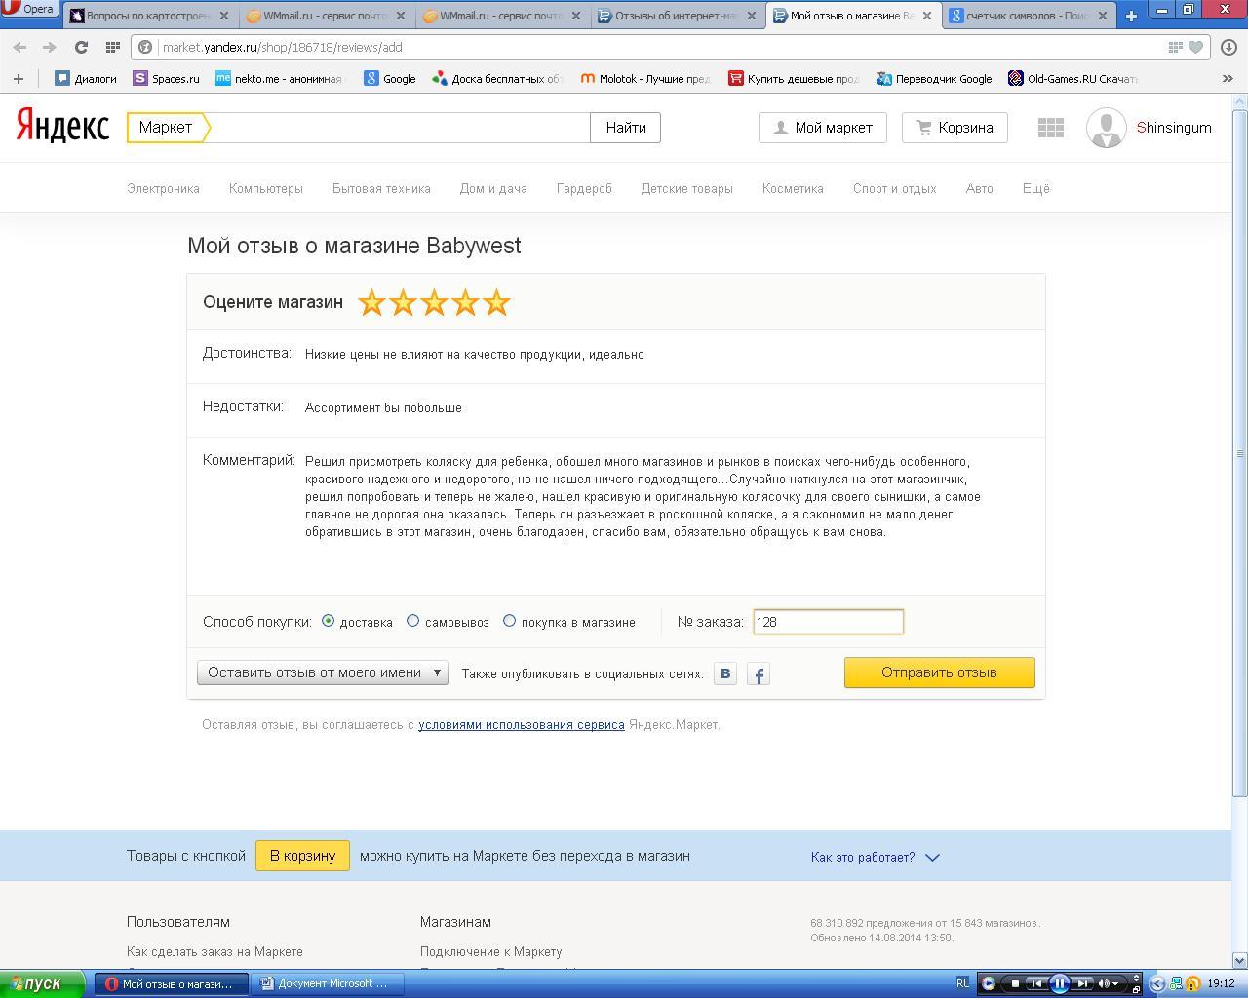Switch to the счетчик символов search tab

(1029, 16)
